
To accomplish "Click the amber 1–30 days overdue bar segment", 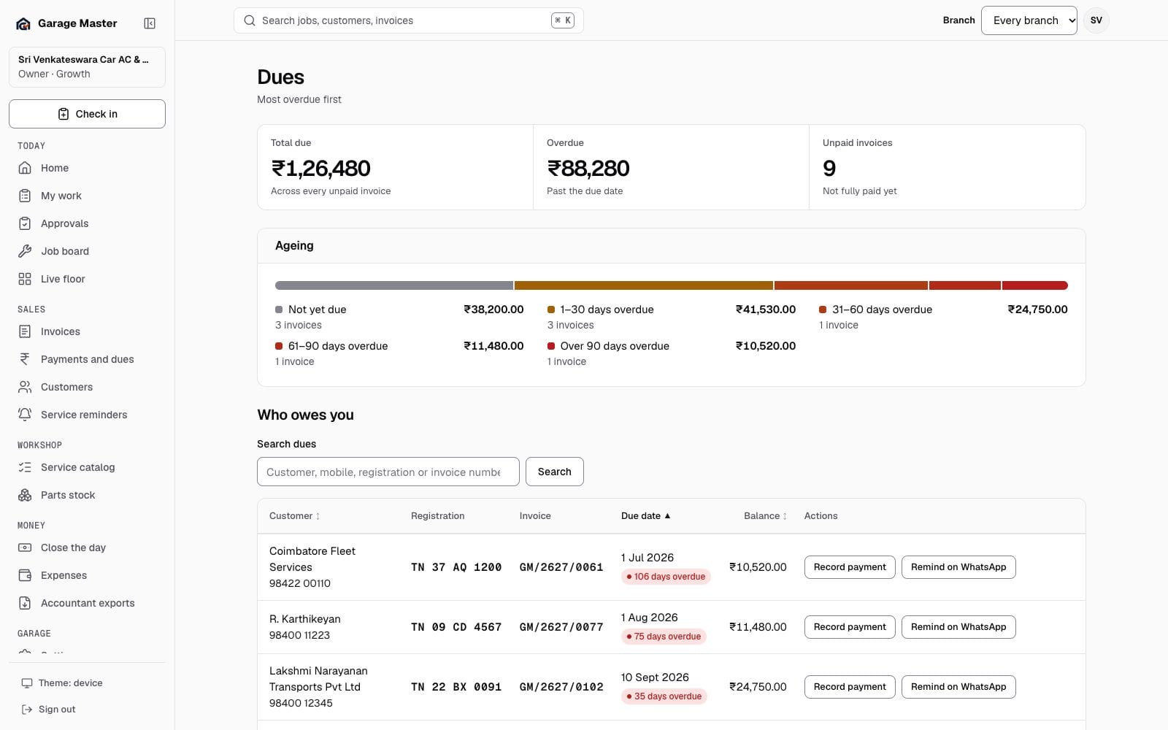I will click(x=644, y=285).
